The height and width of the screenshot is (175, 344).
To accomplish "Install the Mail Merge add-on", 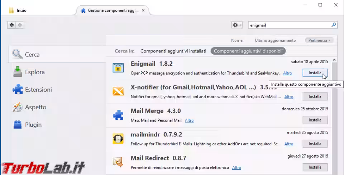I will (315, 120).
